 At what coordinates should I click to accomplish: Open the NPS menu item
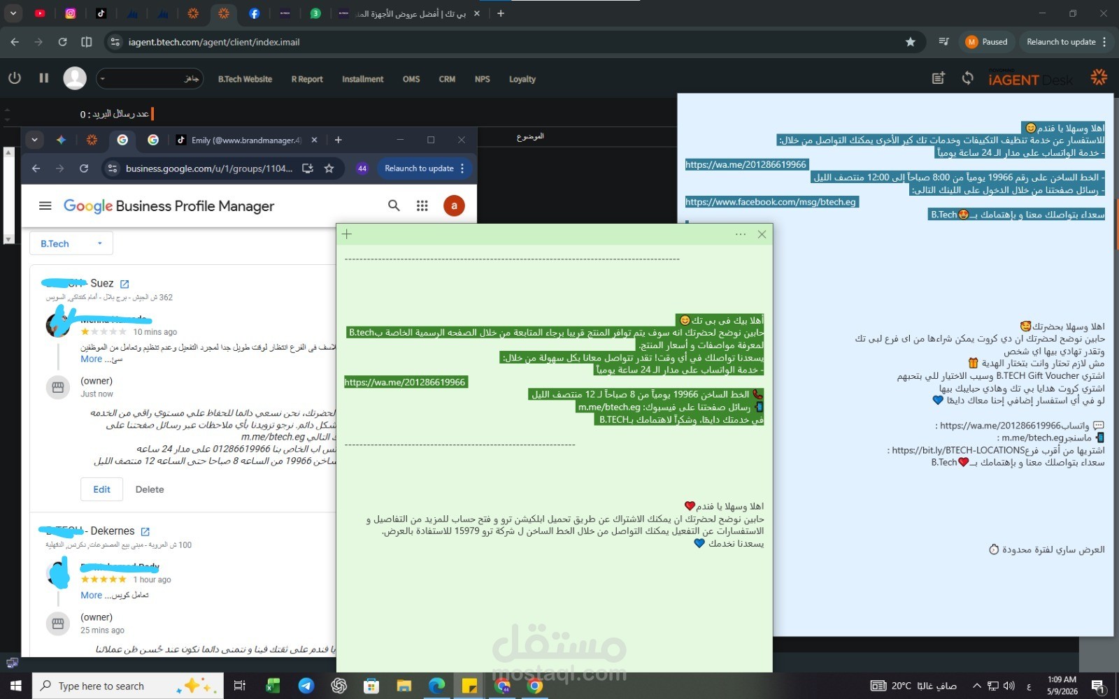(483, 79)
